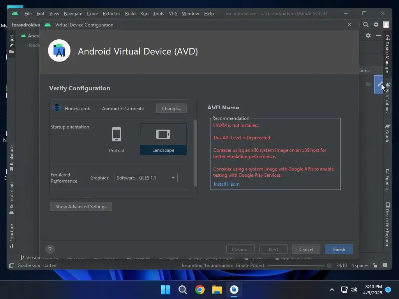Open the Edit menu
The image size is (399, 299).
pos(40,14)
